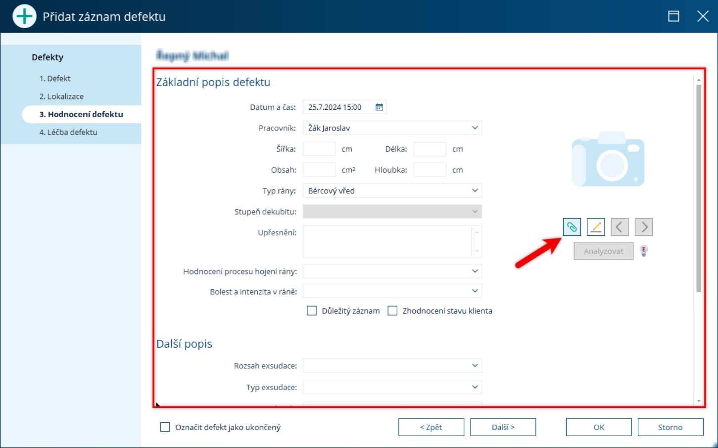Select step 3. Hodnocení defektu
Image resolution: width=718 pixels, height=448 pixels.
coord(81,114)
